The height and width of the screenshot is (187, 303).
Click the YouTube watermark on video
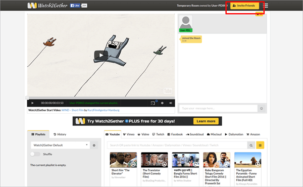[165, 90]
